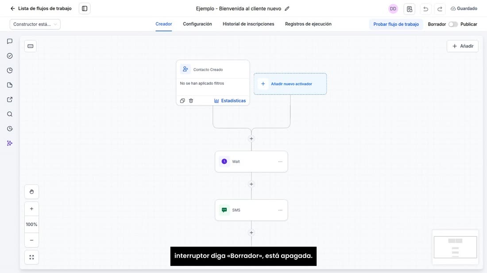This screenshot has width=487, height=273.
Task: Click the Guardado saved status
Action: (x=464, y=9)
